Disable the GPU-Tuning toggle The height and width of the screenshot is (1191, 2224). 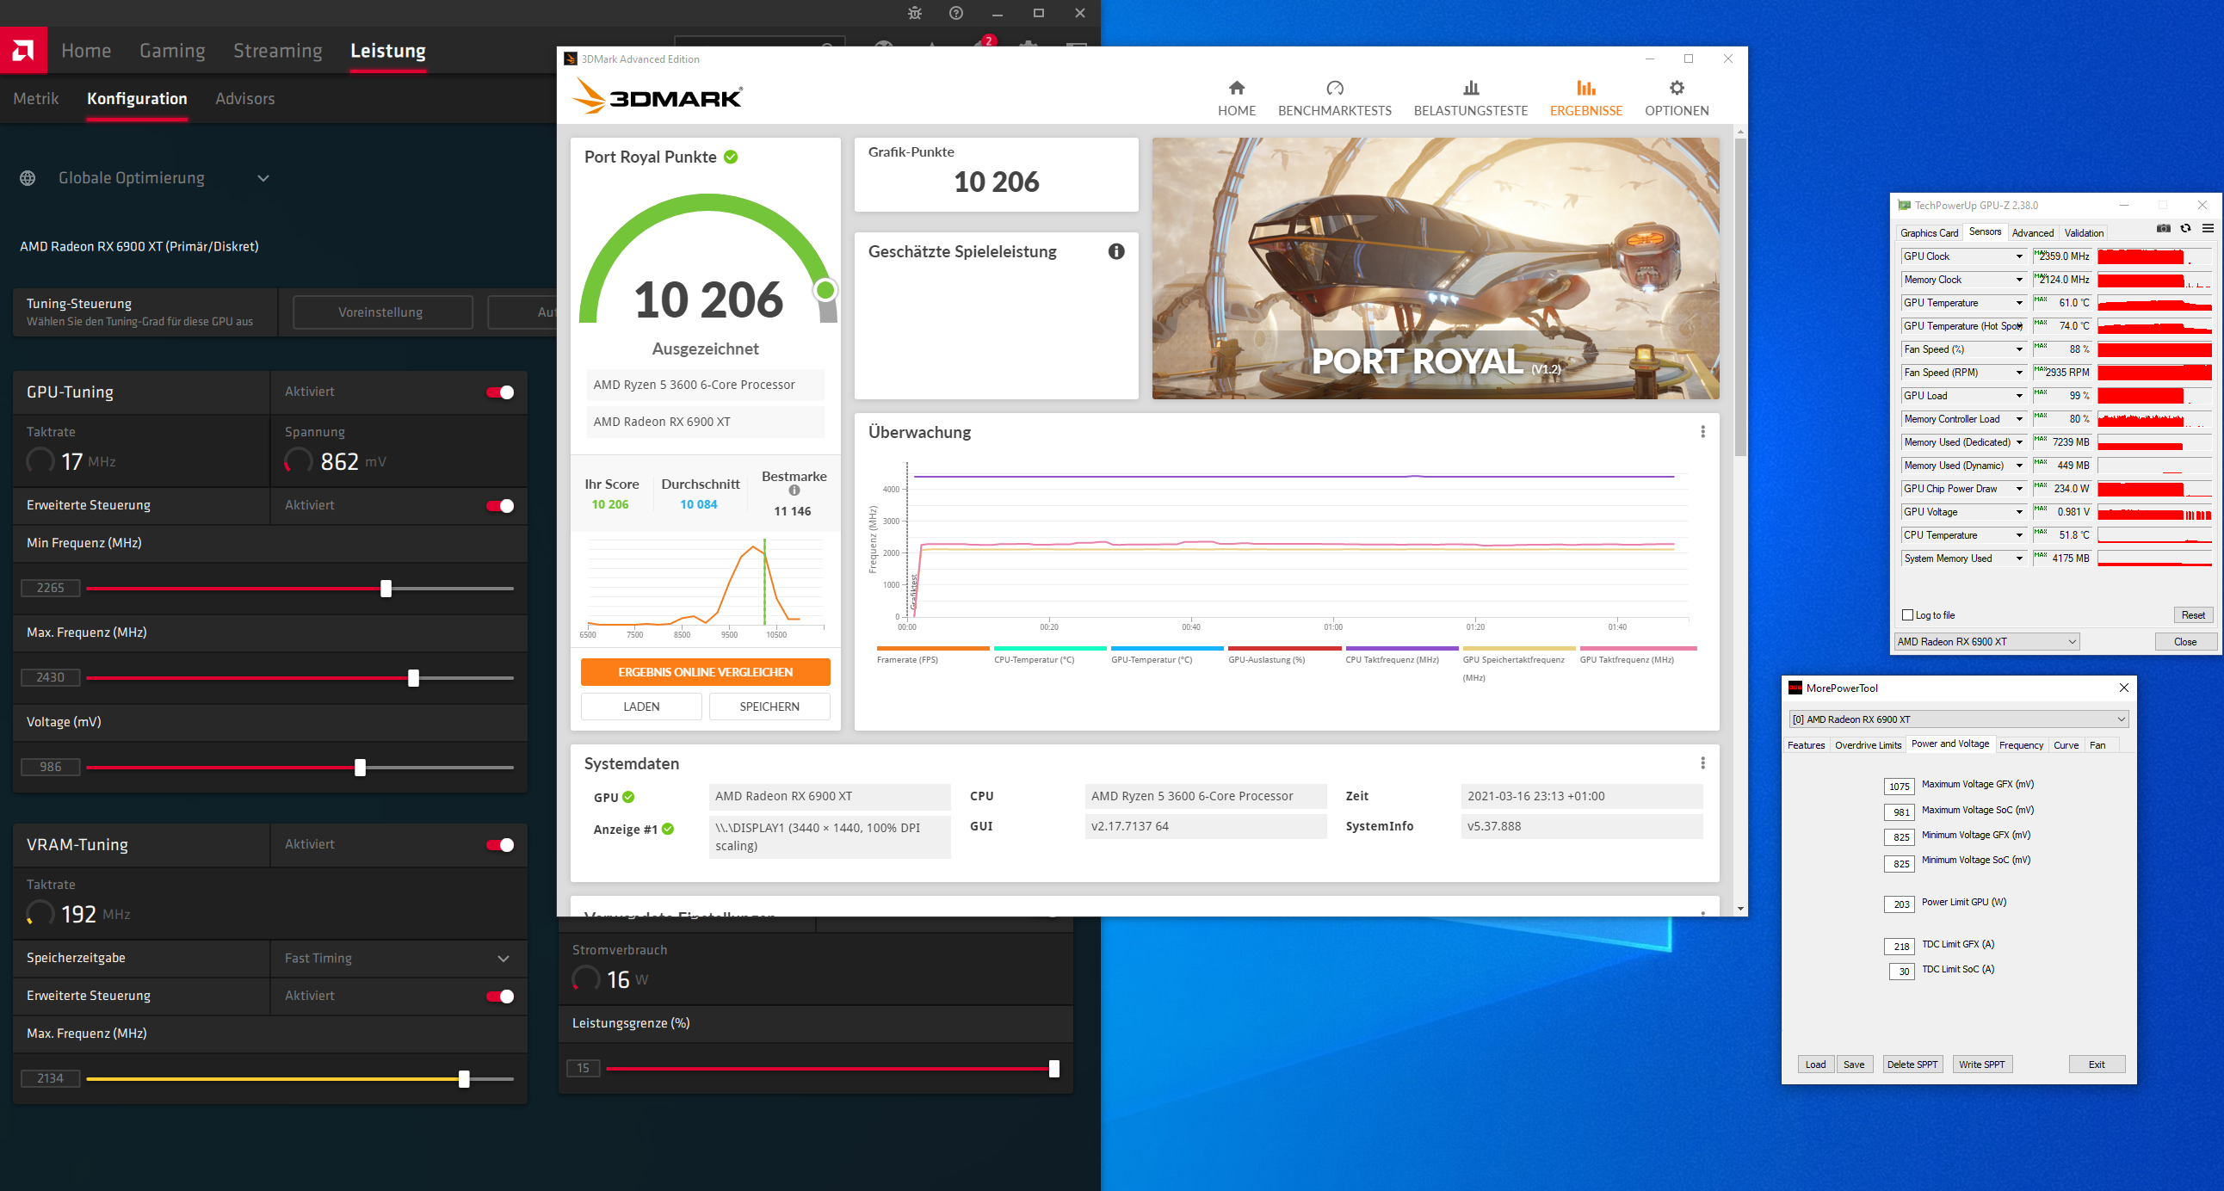click(x=500, y=392)
